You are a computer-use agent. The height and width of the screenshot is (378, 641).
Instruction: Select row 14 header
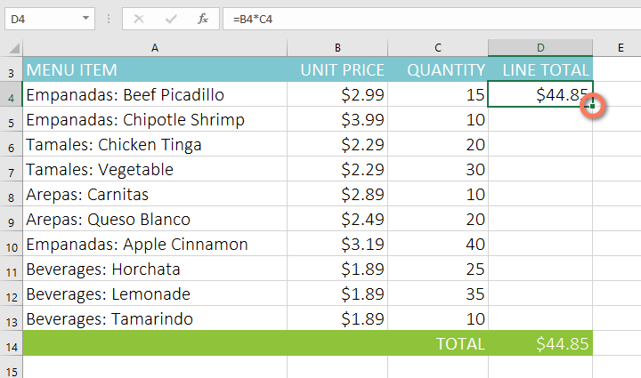click(11, 344)
